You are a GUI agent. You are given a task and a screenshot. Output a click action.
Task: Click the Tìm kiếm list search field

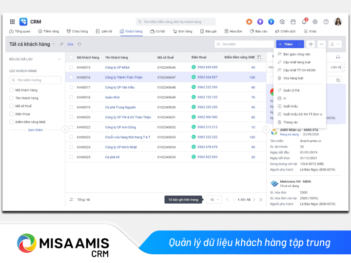click(x=244, y=44)
